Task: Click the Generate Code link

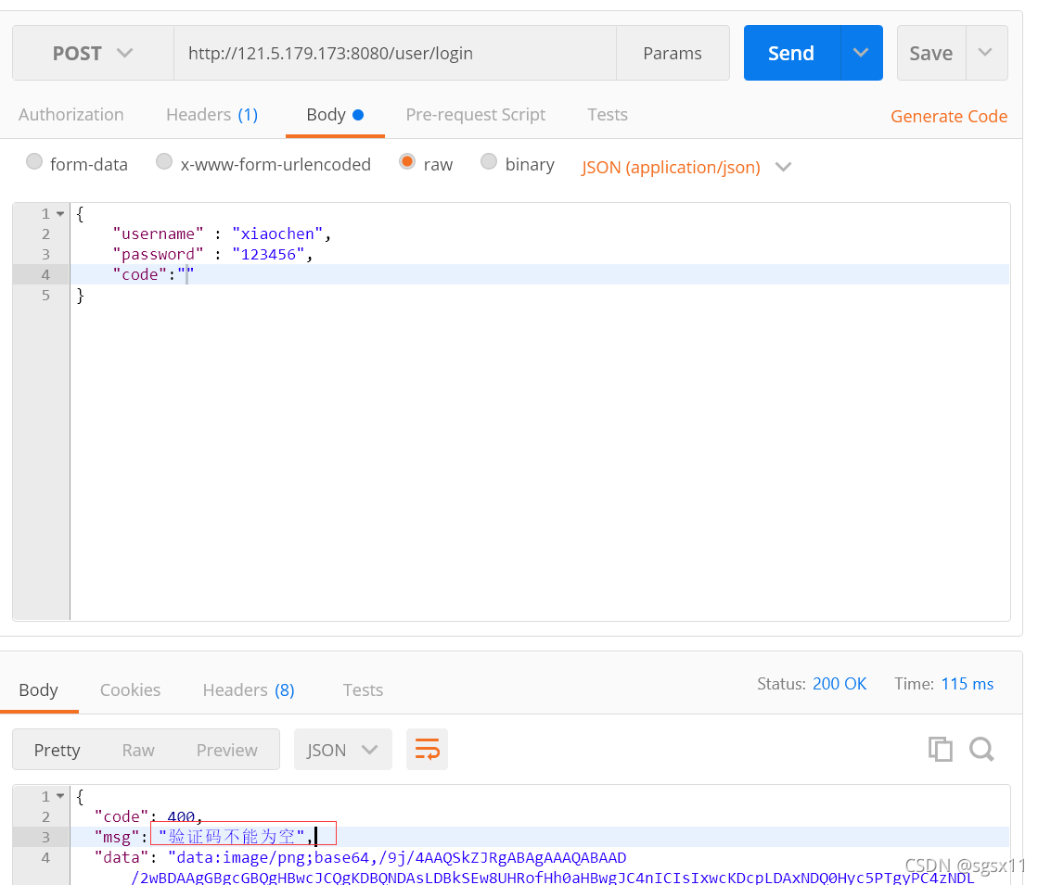Action: pos(949,117)
